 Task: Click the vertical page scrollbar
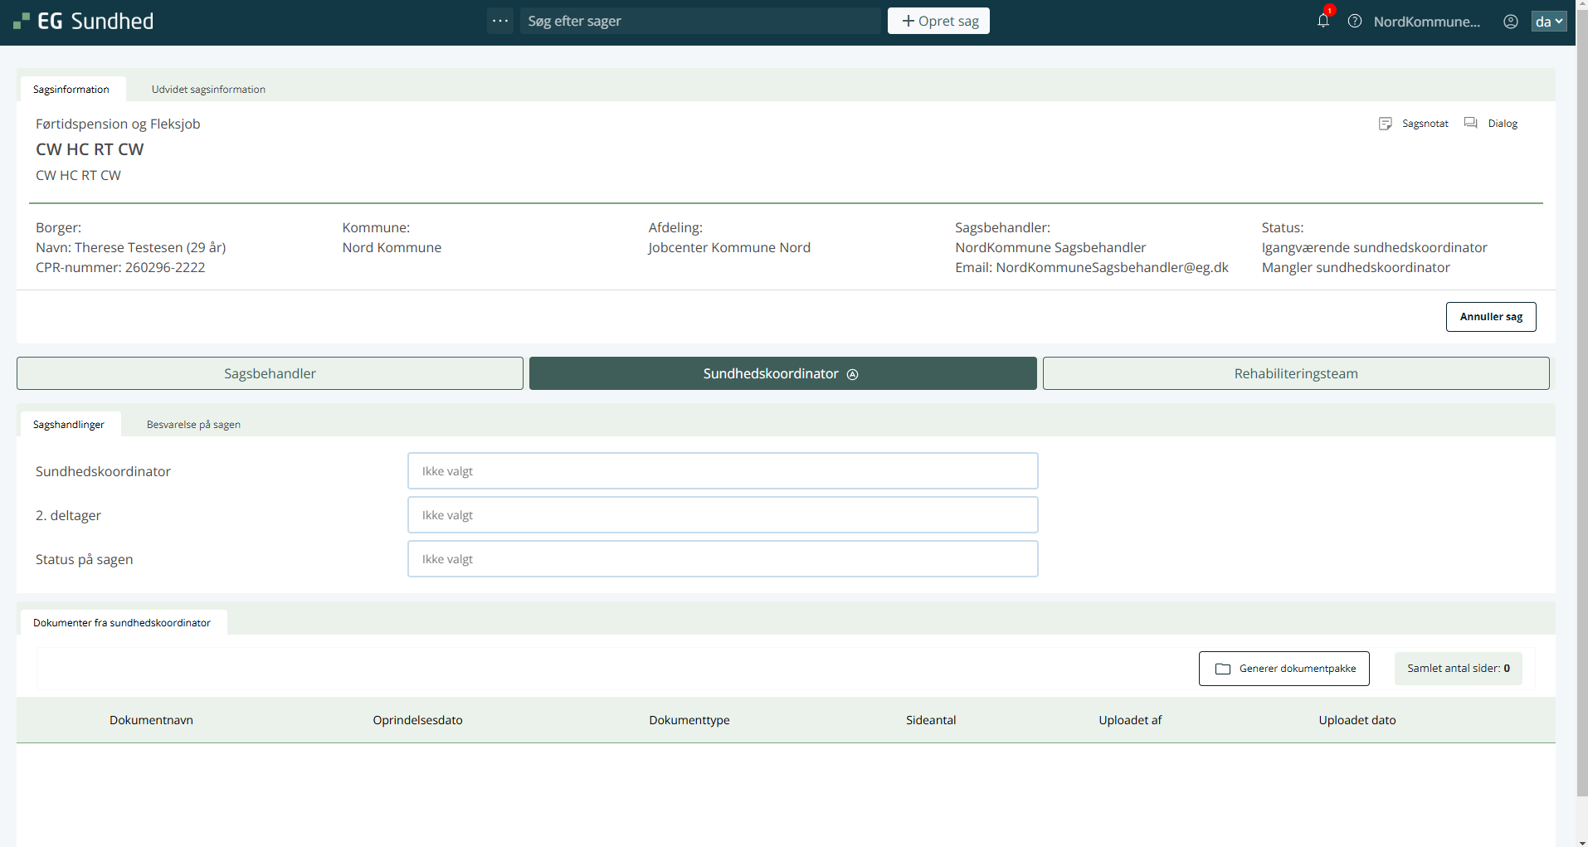(1581, 415)
